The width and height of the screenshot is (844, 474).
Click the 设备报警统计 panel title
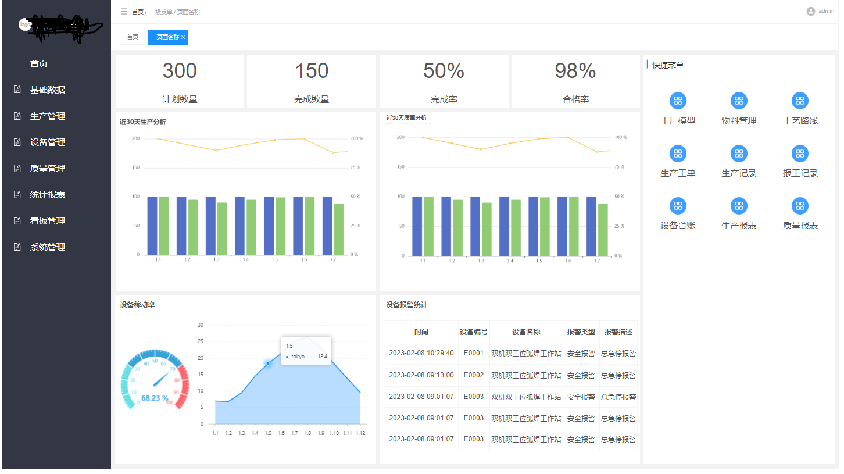tap(406, 305)
